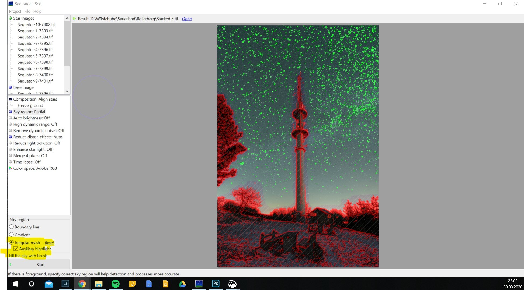Open Project menu

tap(15, 11)
